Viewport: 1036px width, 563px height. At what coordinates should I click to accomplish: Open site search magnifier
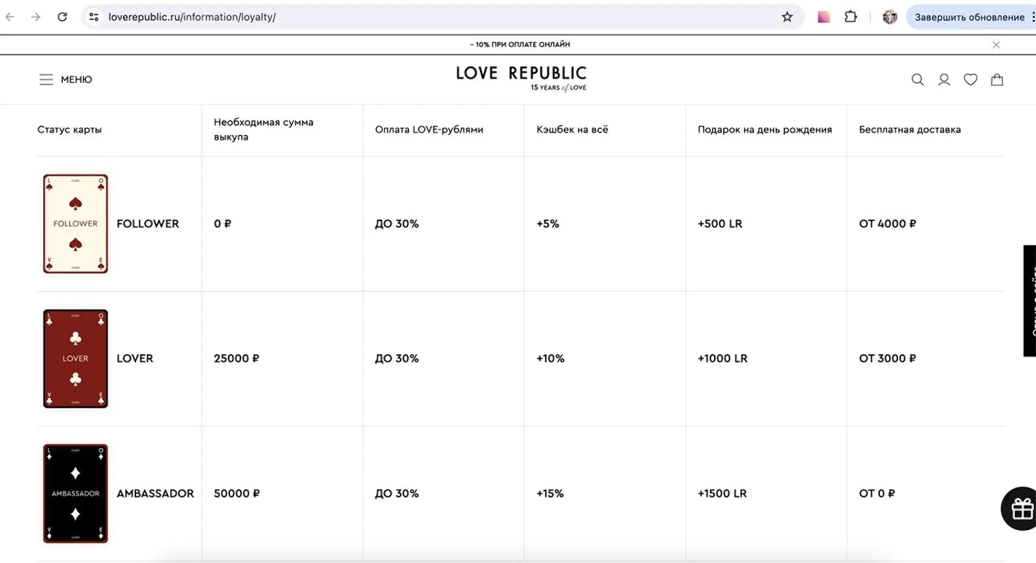[x=917, y=80]
